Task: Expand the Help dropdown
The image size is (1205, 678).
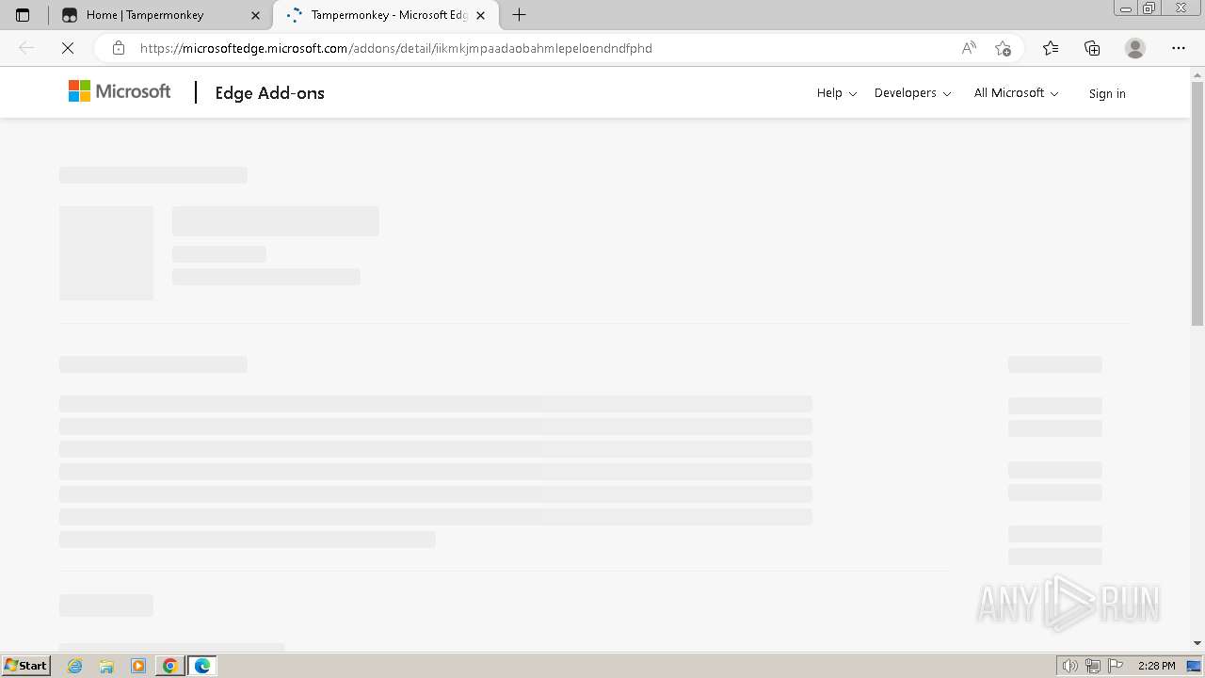Action: pos(837,93)
